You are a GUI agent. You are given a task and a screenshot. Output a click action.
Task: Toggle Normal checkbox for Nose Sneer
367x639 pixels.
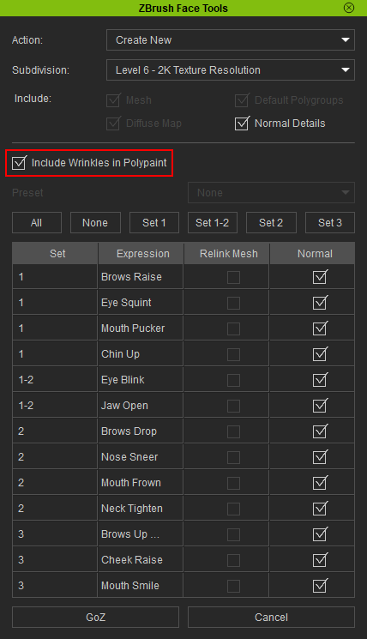coord(320,457)
